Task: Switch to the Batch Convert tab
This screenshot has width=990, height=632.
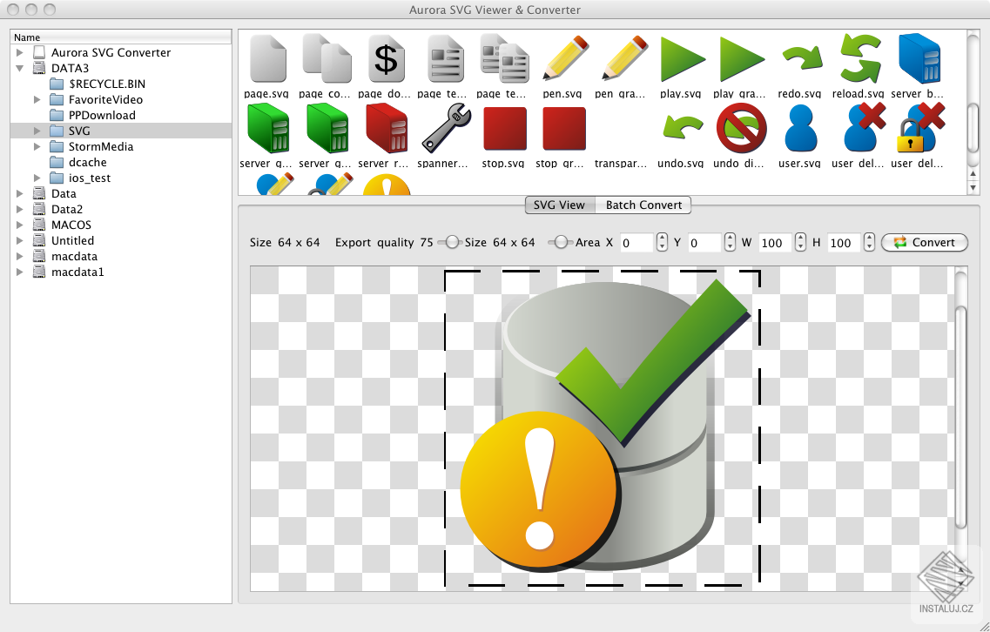Action: 643,205
